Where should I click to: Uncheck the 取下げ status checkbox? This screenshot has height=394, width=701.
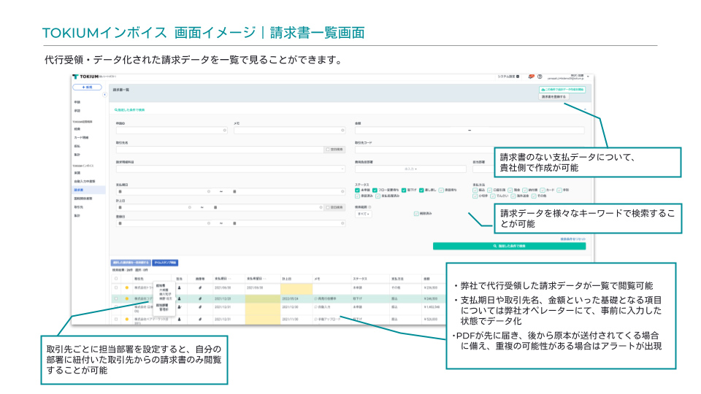tap(404, 190)
